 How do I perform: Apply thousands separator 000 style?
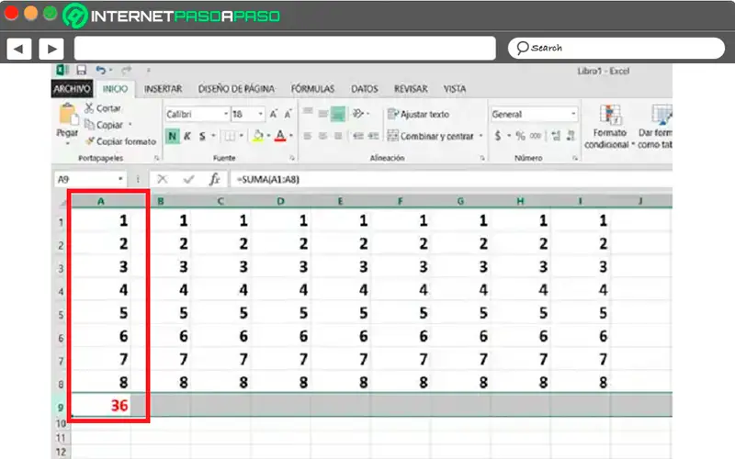tap(536, 136)
